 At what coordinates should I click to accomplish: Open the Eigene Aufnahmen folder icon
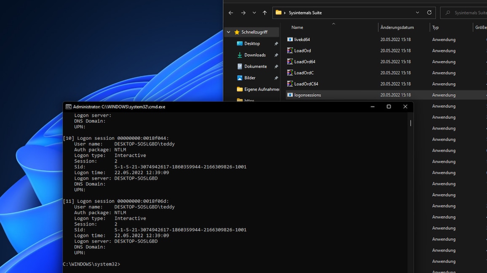tap(239, 89)
